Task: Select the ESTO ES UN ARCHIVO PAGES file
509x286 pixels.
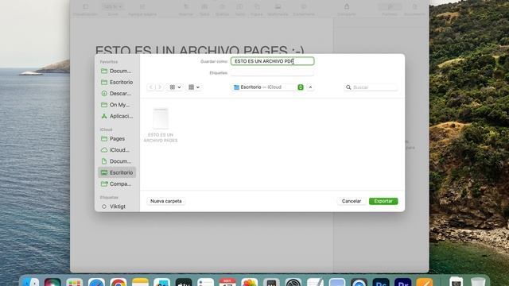Action: pyautogui.click(x=161, y=126)
